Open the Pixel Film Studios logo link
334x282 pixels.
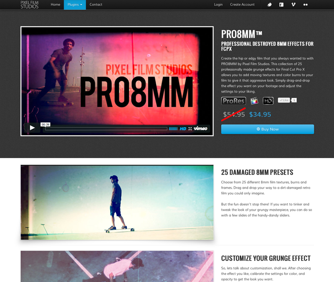tap(29, 5)
